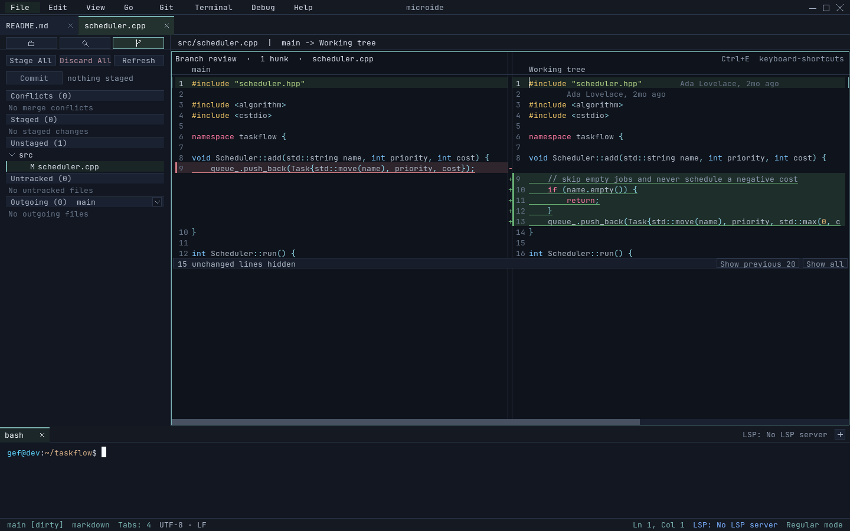This screenshot has height=531, width=850.
Task: Open the Go menu
Action: pyautogui.click(x=129, y=8)
